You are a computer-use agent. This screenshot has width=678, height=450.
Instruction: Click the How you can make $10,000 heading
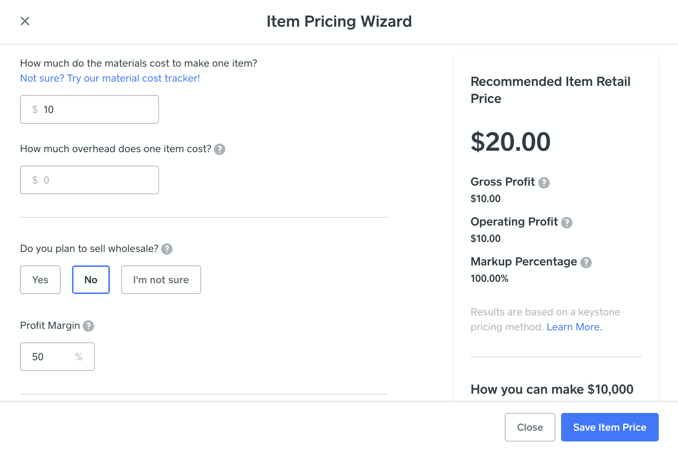click(x=552, y=389)
